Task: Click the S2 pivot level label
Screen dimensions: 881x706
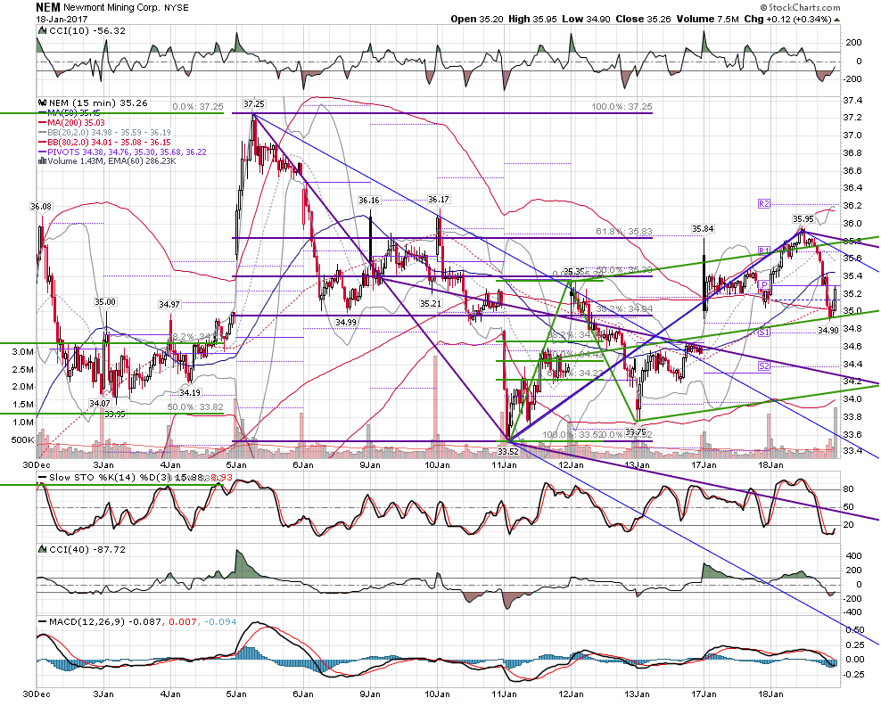Action: click(763, 366)
